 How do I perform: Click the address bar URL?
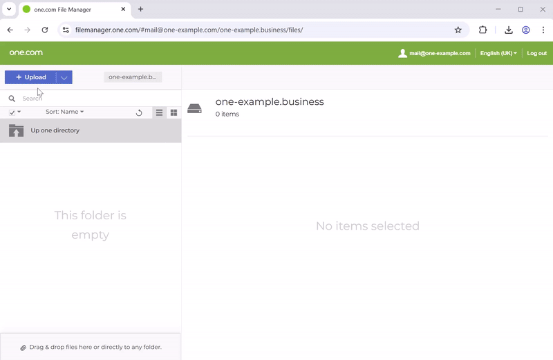pos(189,30)
